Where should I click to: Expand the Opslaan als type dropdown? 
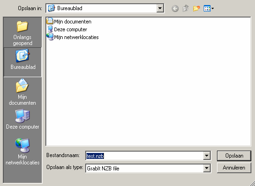(x=206, y=168)
